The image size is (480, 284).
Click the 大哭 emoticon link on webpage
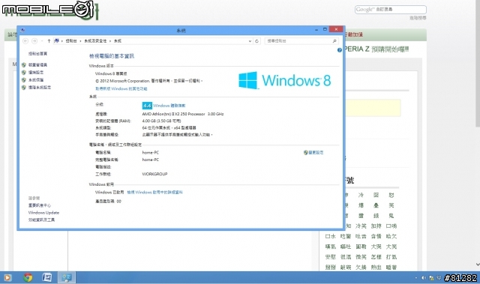click(376, 247)
